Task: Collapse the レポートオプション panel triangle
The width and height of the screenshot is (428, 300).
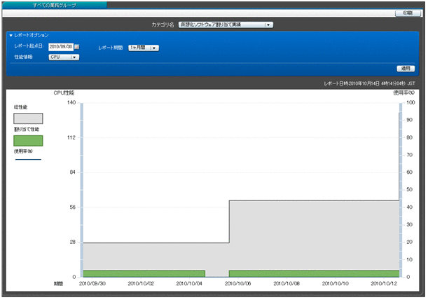Action: click(x=11, y=35)
